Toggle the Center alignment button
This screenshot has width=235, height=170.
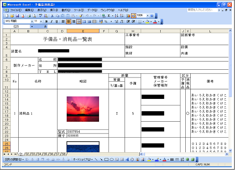68,21
